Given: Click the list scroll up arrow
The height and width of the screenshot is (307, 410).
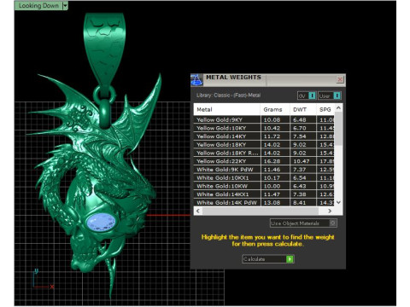Looking at the screenshot, I should 338,107.
